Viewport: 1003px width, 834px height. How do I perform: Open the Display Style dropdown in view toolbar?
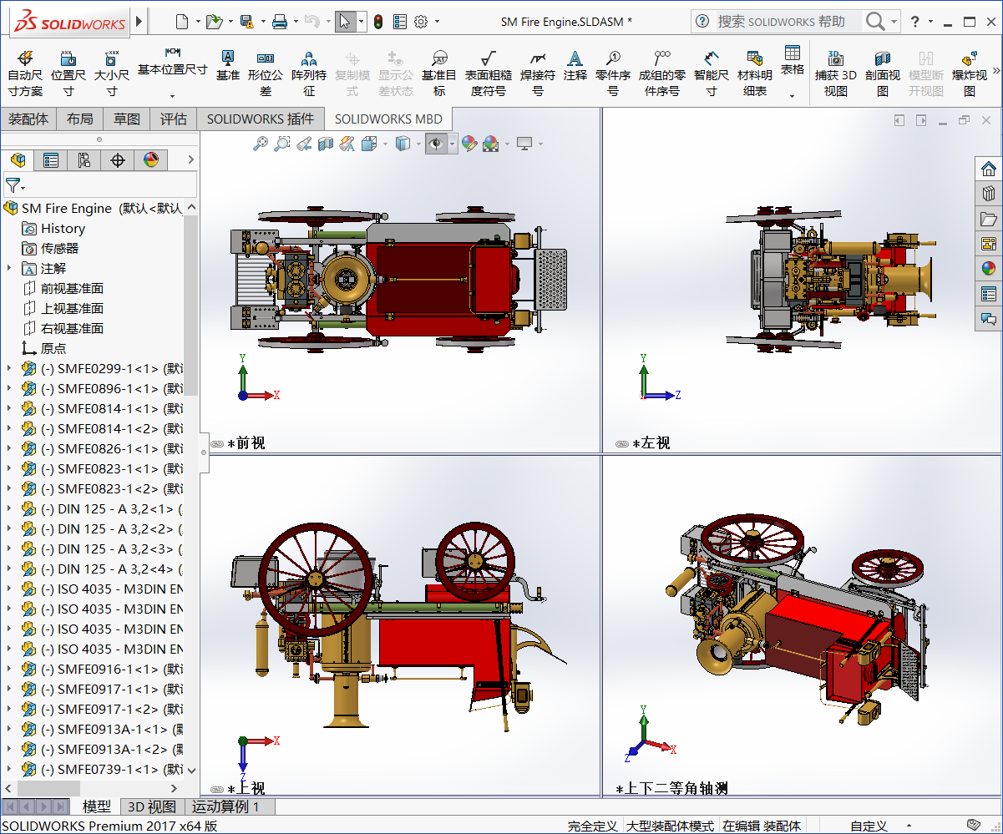pos(418,144)
